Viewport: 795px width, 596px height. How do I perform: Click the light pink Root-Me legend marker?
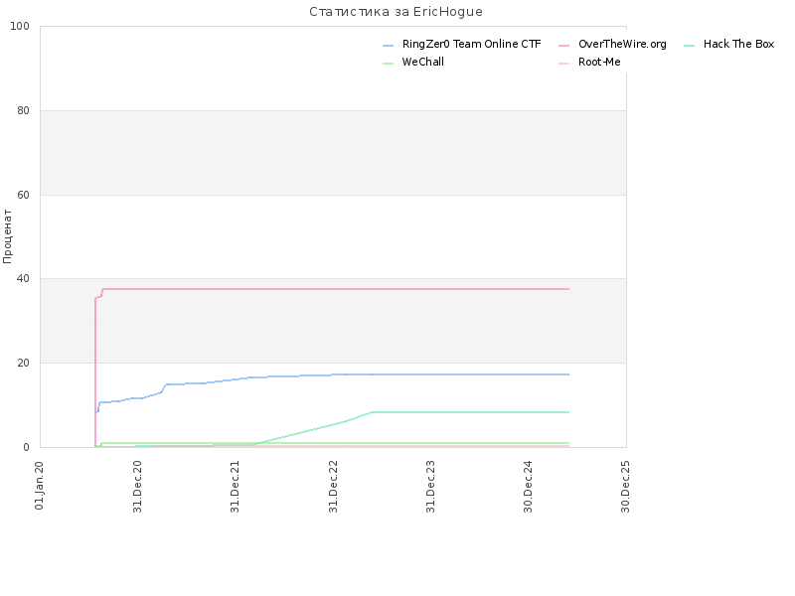563,64
